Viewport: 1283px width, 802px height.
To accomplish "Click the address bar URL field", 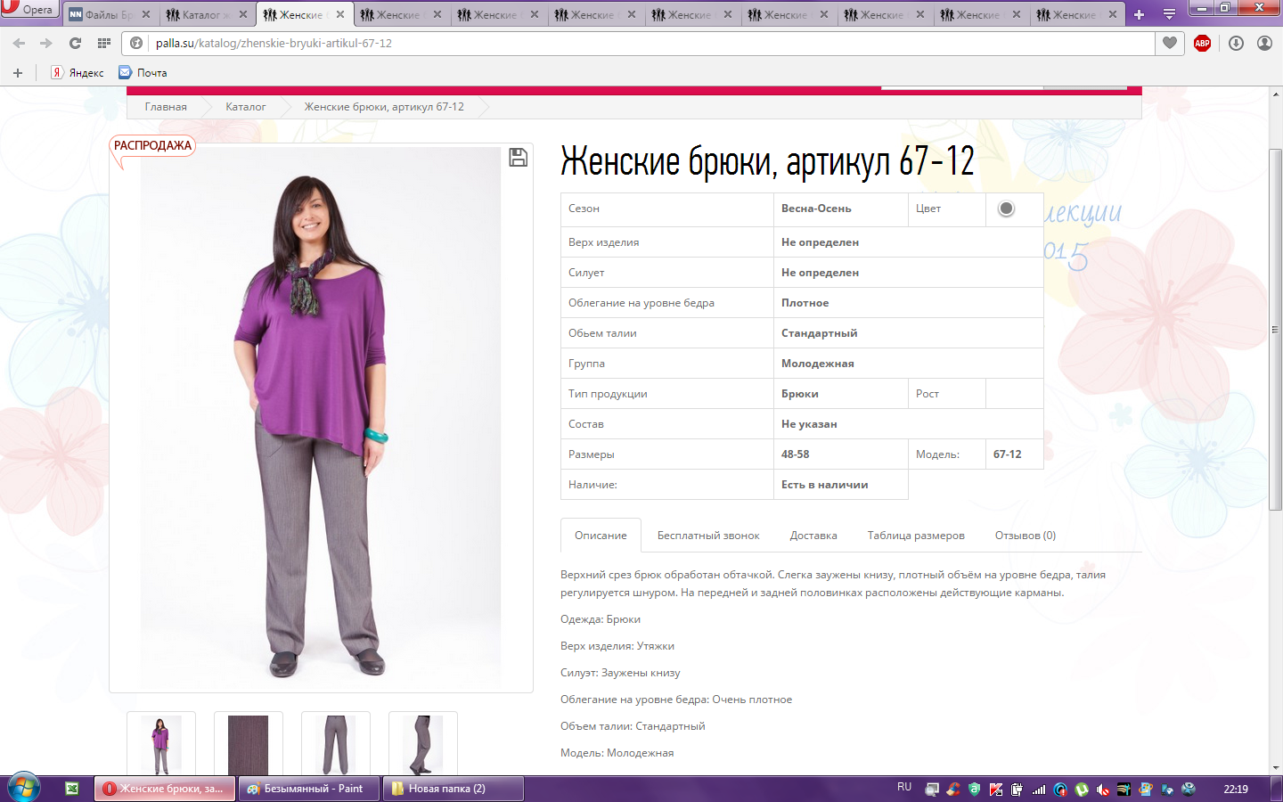I will (x=624, y=43).
